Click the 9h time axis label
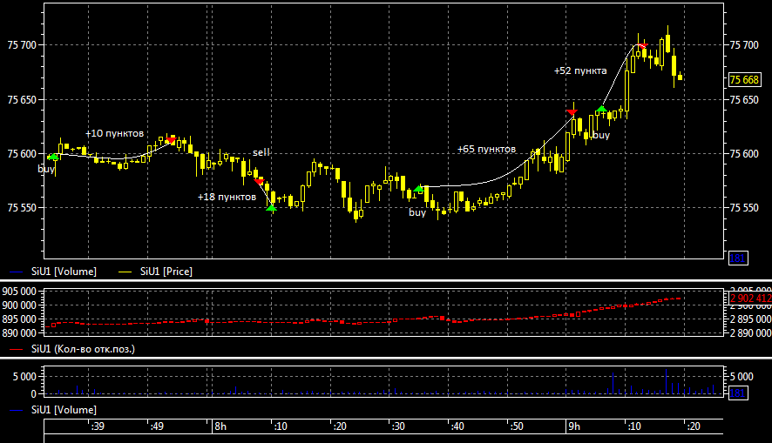 (x=574, y=426)
